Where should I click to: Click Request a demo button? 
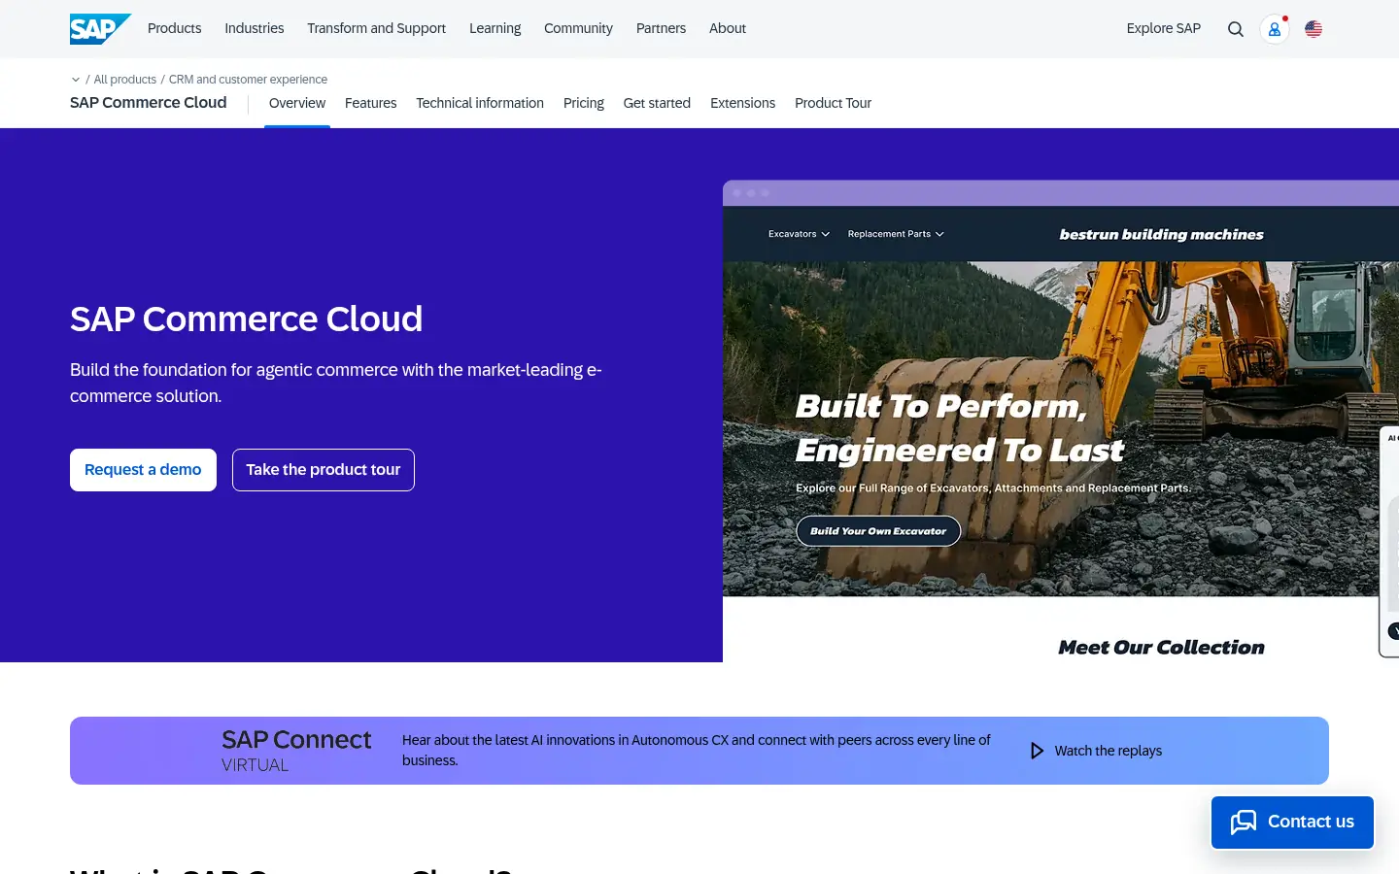coord(143,470)
